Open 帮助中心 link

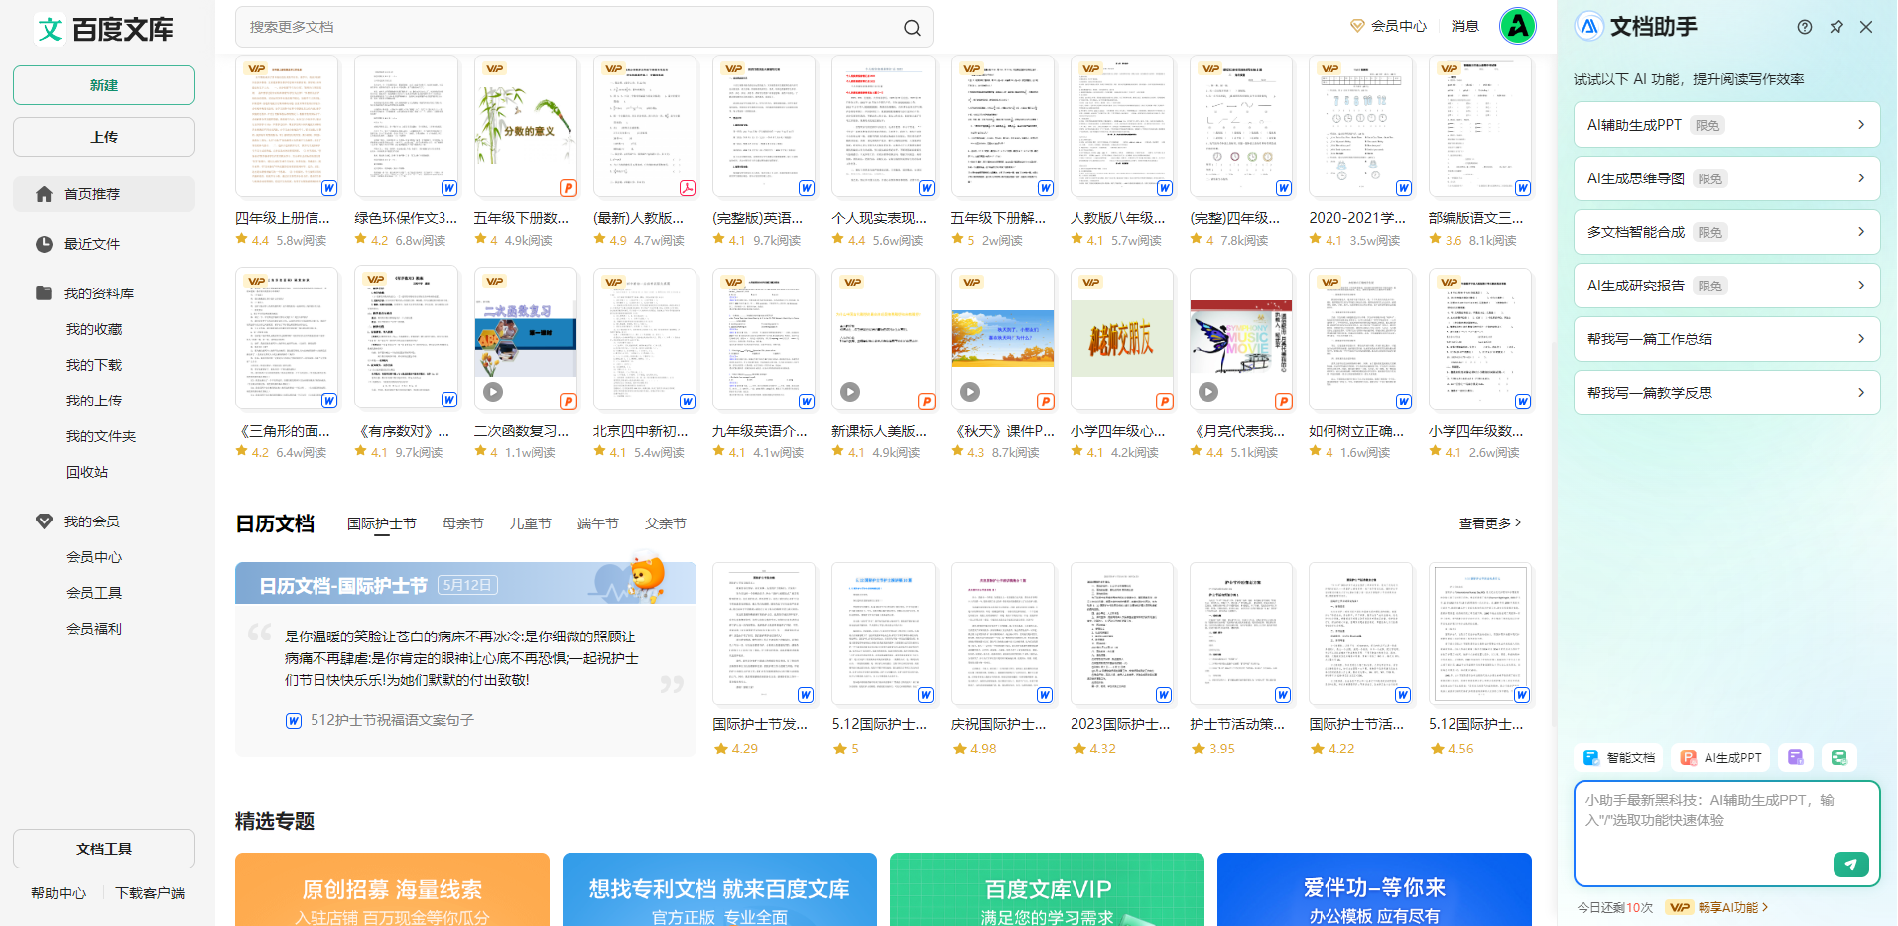(x=59, y=893)
